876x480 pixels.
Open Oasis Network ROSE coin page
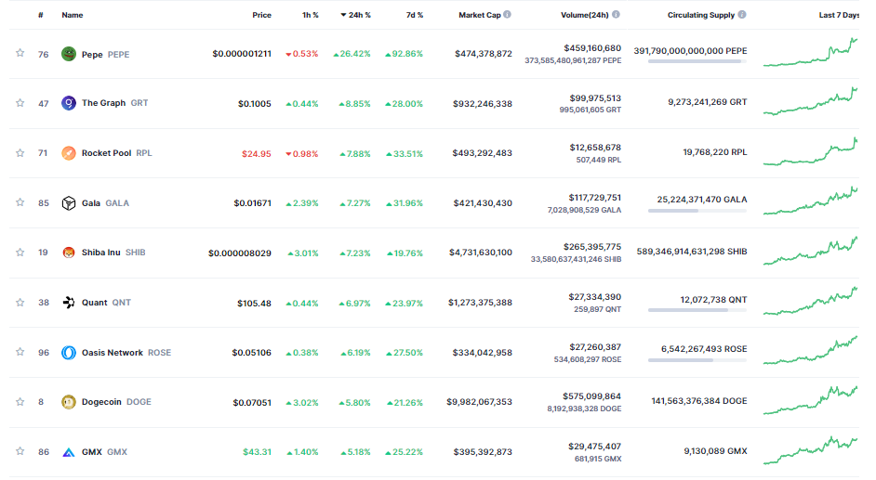[126, 352]
